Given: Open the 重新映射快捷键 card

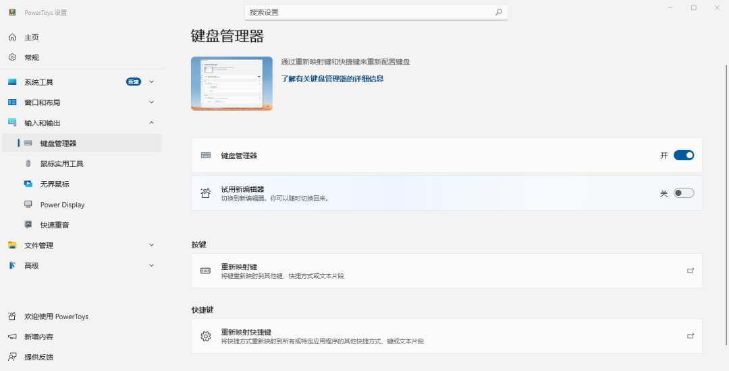Looking at the screenshot, I should (447, 336).
